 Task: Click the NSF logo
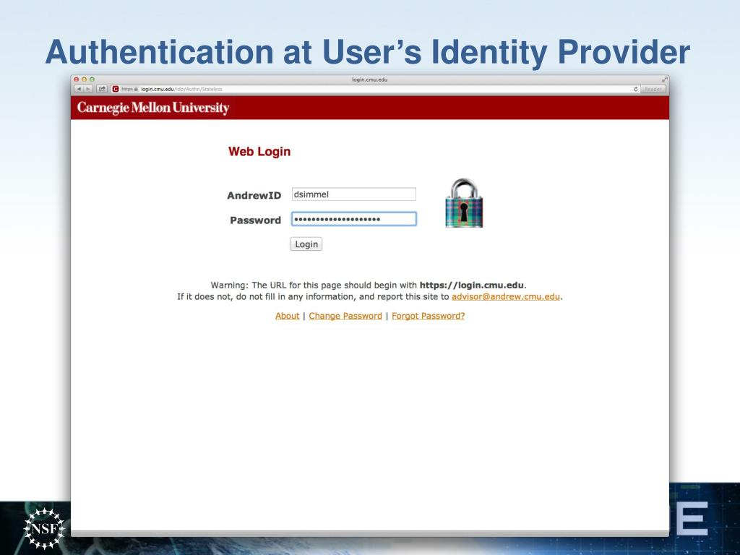(x=44, y=528)
